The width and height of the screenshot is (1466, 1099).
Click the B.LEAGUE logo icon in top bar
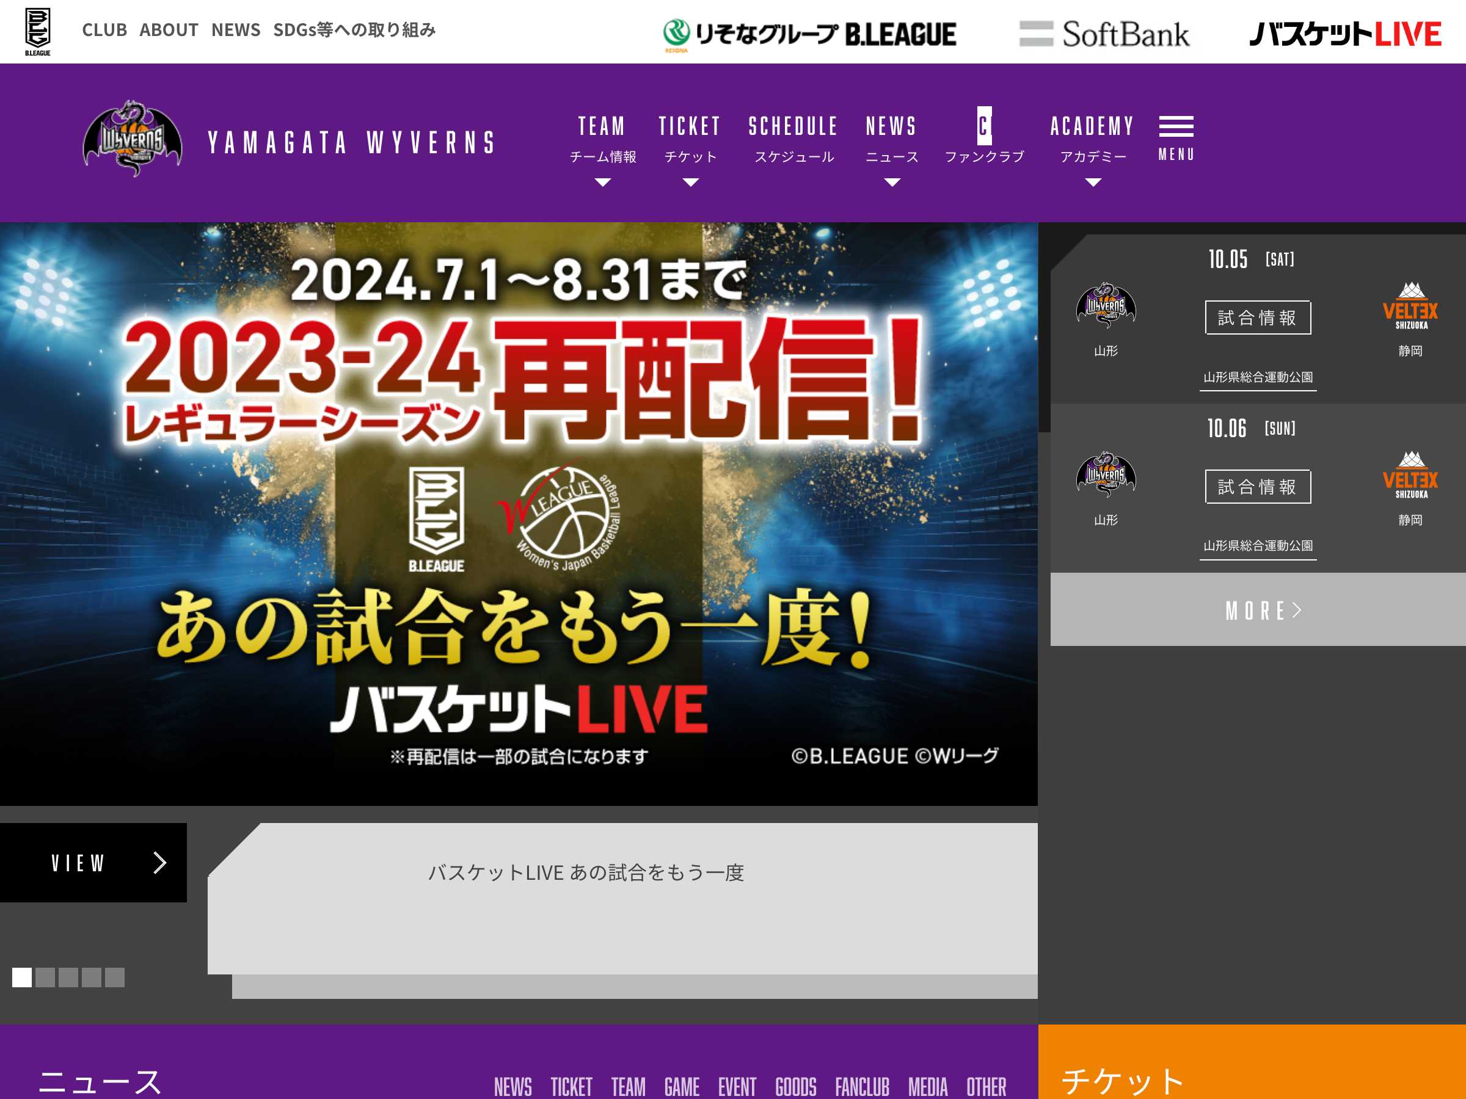click(38, 32)
